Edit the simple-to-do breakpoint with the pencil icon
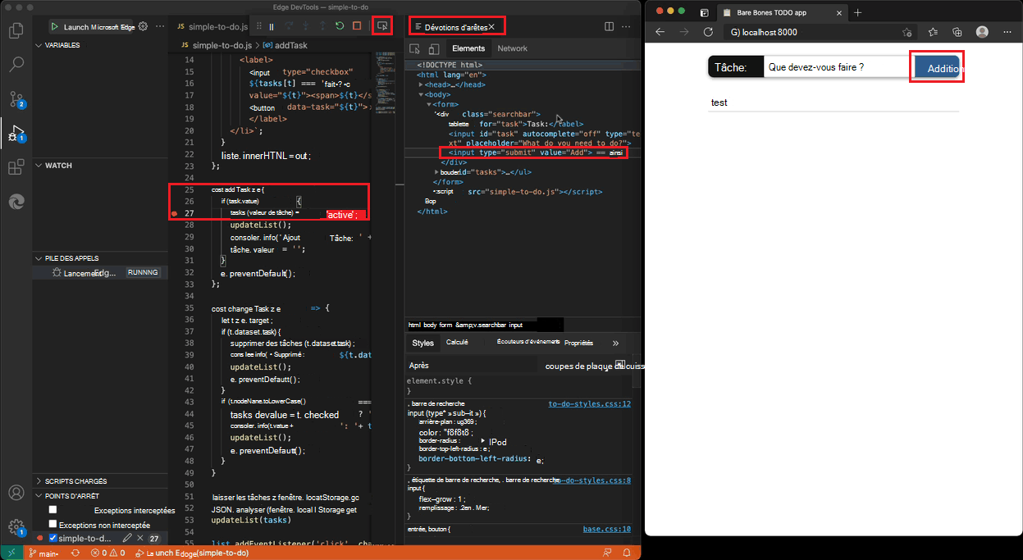 tap(127, 538)
